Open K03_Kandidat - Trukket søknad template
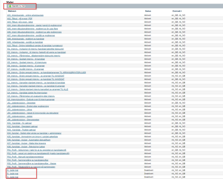Image resolution: width=223 pixels, height=179 pixels. 21,130
